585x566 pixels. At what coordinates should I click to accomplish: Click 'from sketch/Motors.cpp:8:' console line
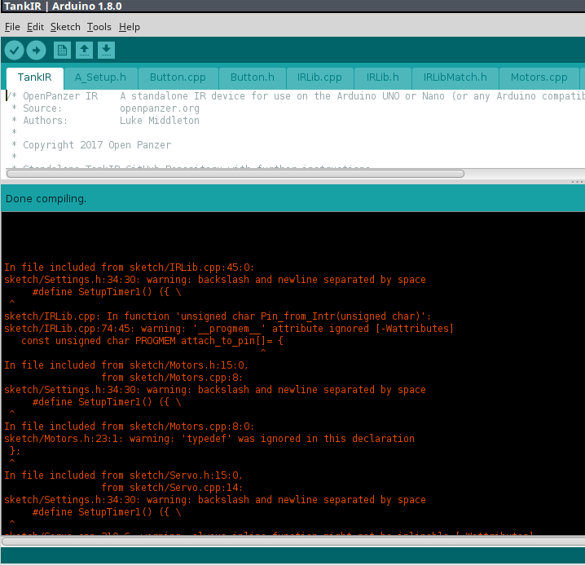[x=172, y=377]
